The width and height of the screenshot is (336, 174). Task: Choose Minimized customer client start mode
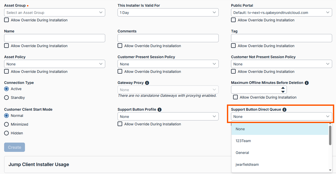tap(7, 125)
